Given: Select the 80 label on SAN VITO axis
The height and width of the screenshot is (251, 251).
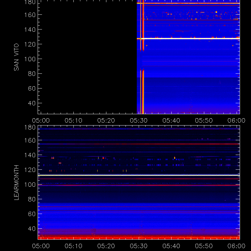Looking at the screenshot, I should (32, 74).
